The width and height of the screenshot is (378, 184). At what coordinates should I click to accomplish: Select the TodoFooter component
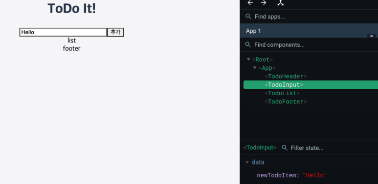pyautogui.click(x=286, y=102)
